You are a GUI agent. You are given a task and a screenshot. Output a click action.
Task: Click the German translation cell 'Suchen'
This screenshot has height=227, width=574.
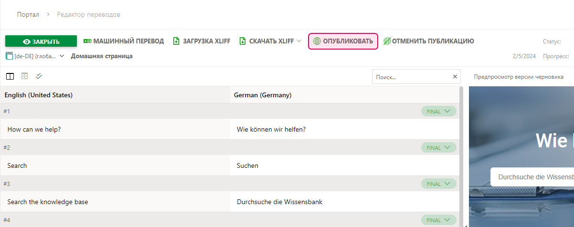coord(248,166)
